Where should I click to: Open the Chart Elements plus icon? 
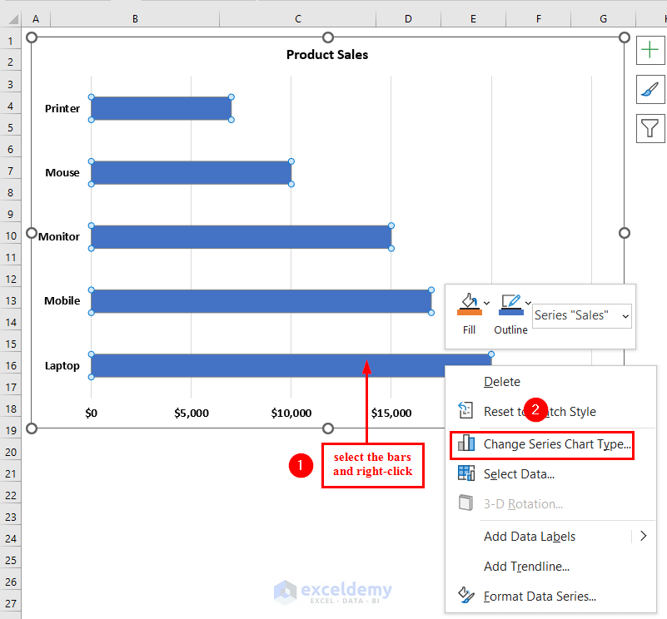650,50
